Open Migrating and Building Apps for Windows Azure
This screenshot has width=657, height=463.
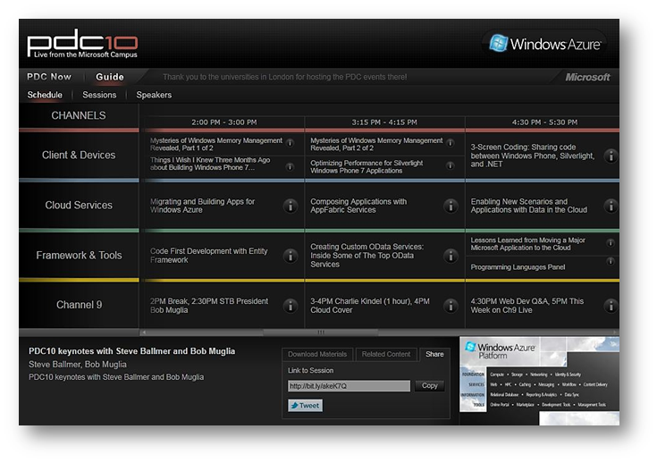(202, 206)
